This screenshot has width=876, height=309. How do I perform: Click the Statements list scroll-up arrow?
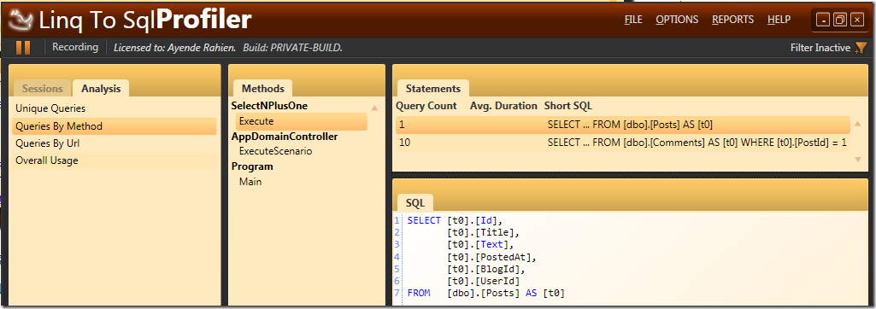click(x=858, y=124)
